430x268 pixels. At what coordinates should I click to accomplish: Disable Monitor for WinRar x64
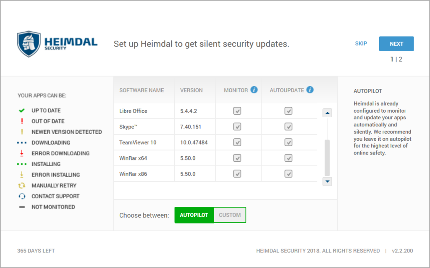[x=238, y=158]
